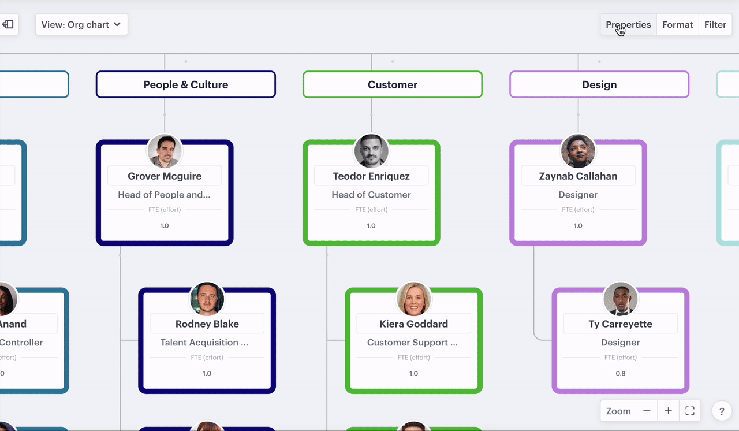Viewport: 739px width, 431px height.
Task: Click Rodney Blake's avatar photo
Action: 207,299
